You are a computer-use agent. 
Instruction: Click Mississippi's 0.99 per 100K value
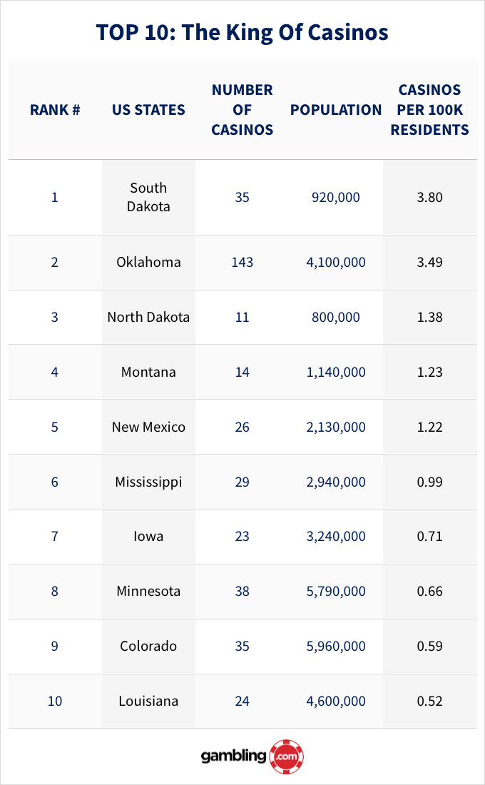(429, 482)
